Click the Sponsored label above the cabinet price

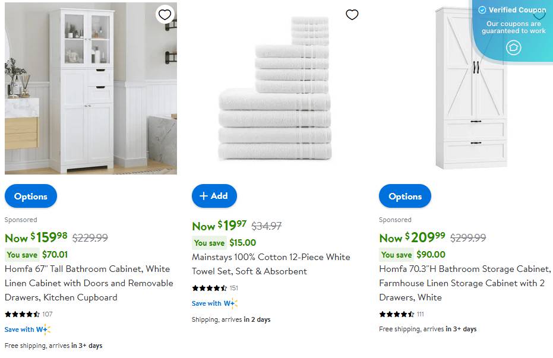coord(21,220)
